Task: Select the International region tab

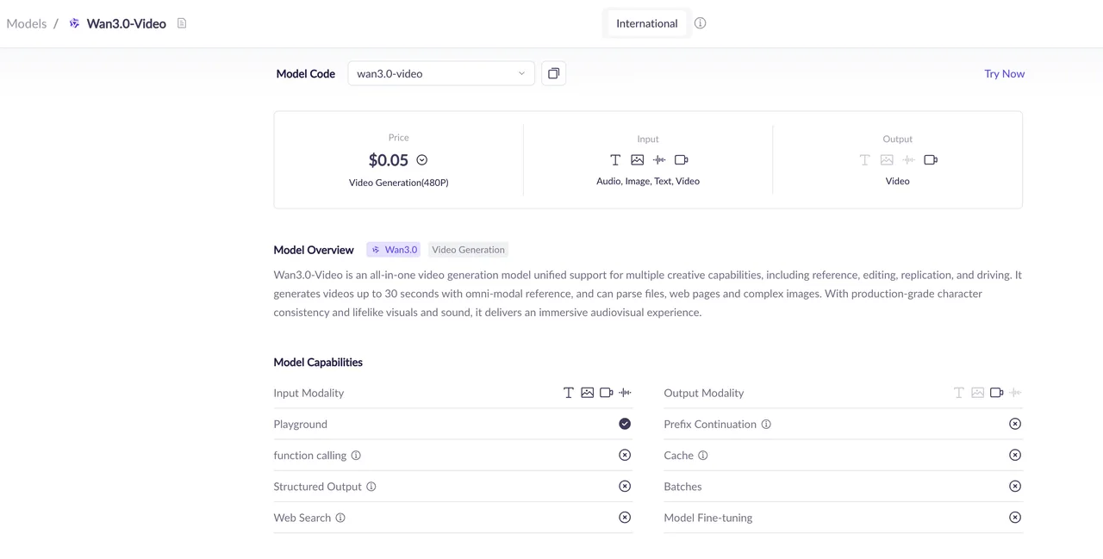Action: (647, 23)
